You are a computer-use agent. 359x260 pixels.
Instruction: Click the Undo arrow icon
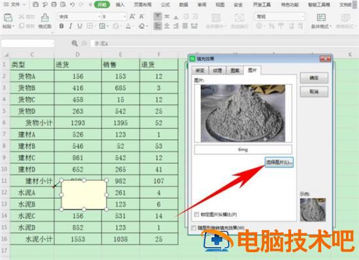coord(72,5)
